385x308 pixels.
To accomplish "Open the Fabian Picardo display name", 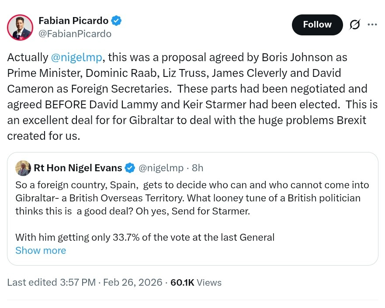I will pos(73,21).
